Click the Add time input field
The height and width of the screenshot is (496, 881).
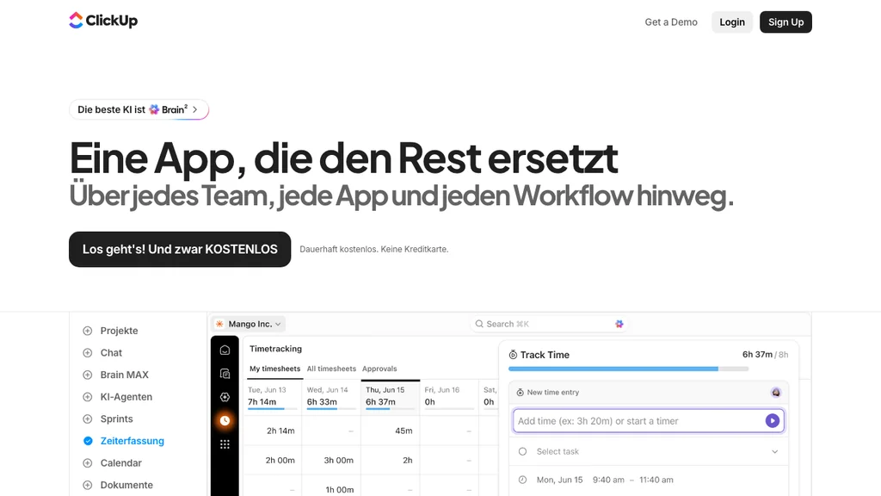648,420
